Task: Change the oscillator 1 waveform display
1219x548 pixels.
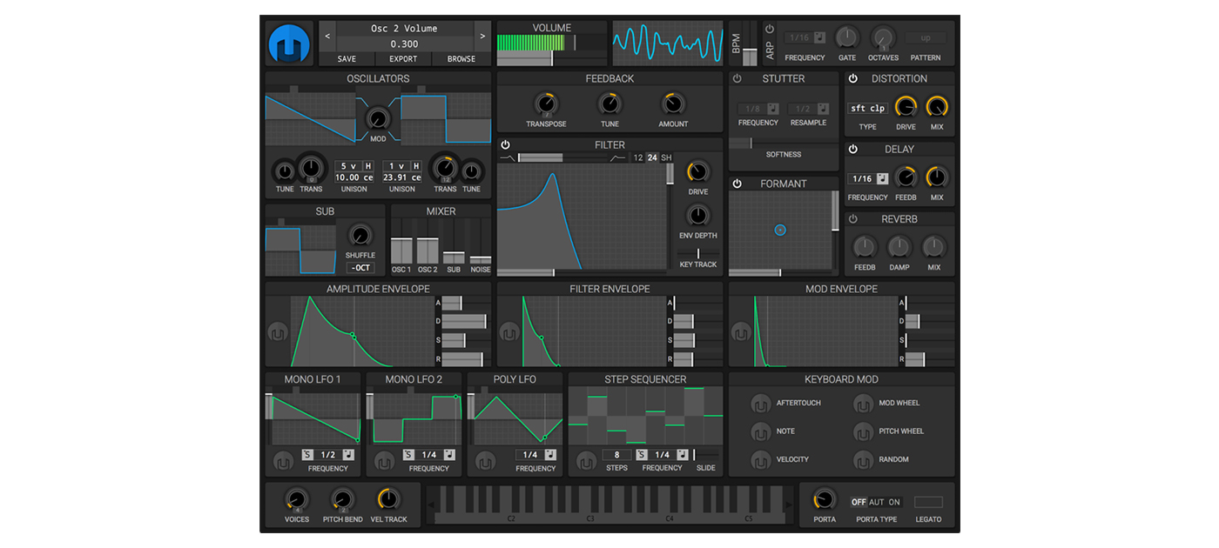Action: (311, 119)
